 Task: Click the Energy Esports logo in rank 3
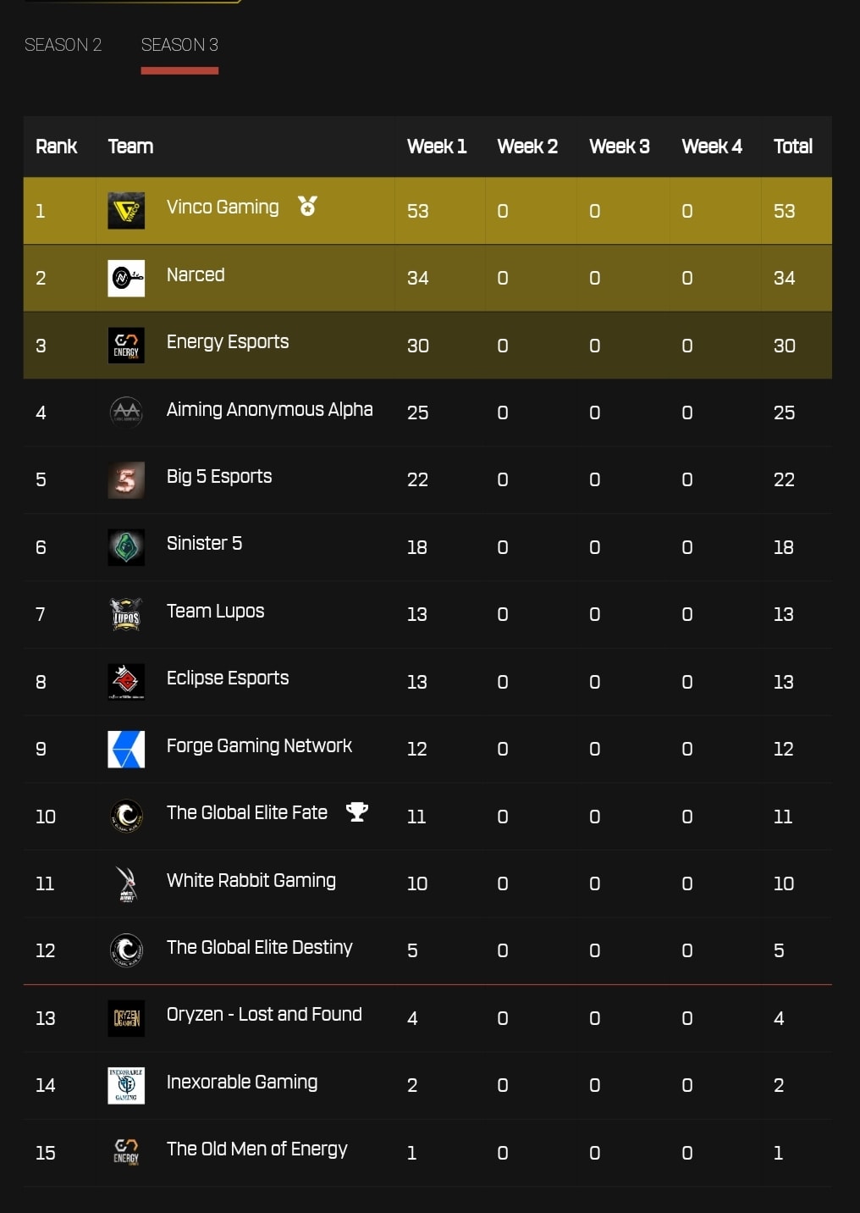click(126, 346)
